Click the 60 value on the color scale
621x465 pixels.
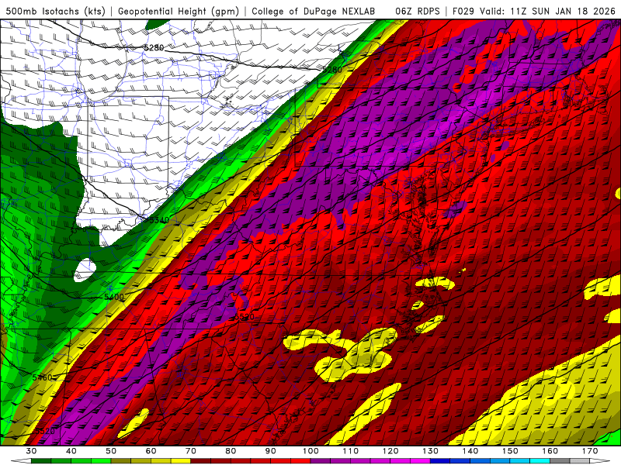(x=151, y=451)
